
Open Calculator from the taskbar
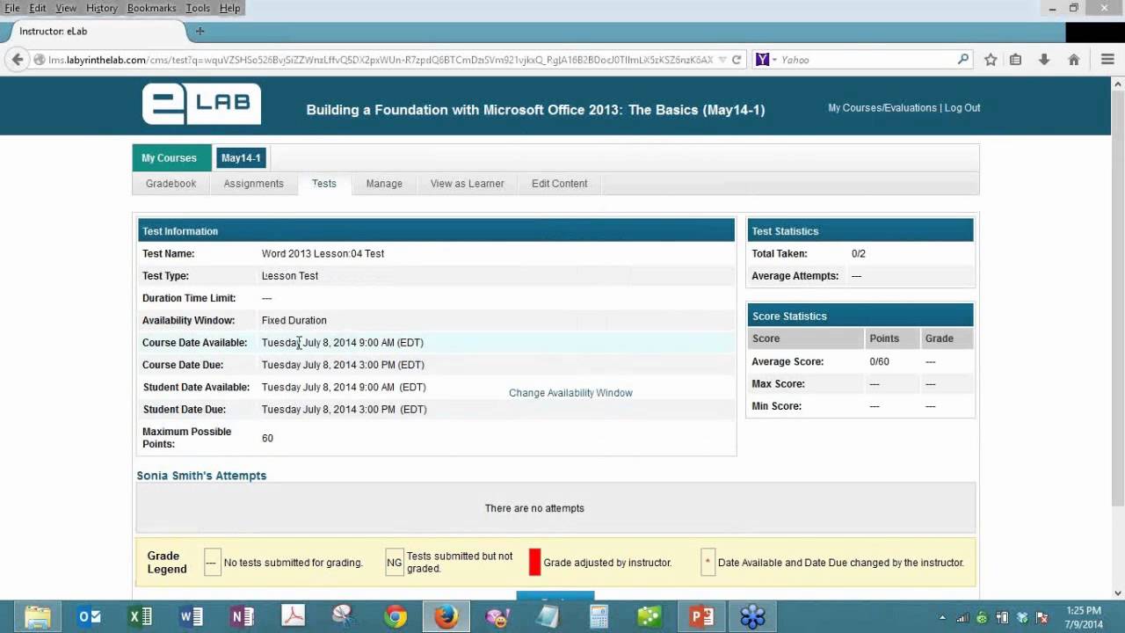tap(599, 616)
